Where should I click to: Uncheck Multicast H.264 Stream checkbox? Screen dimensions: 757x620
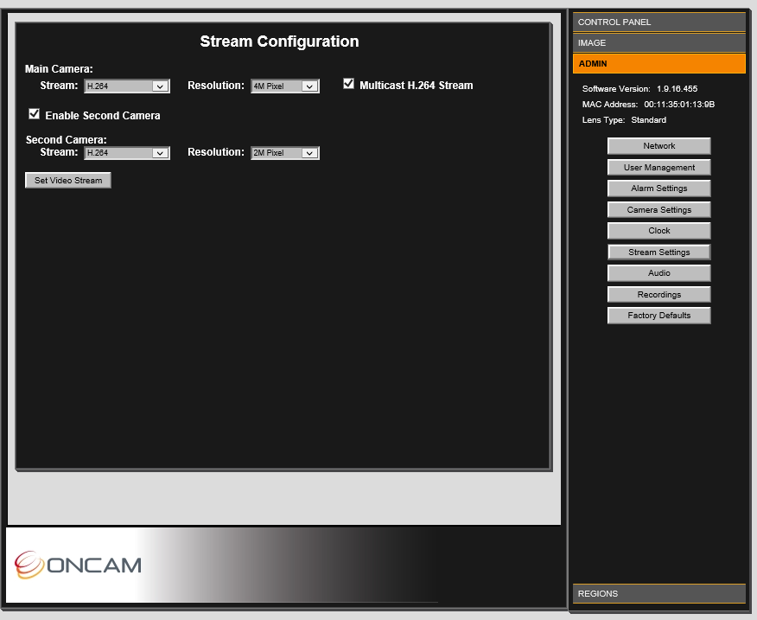point(348,84)
